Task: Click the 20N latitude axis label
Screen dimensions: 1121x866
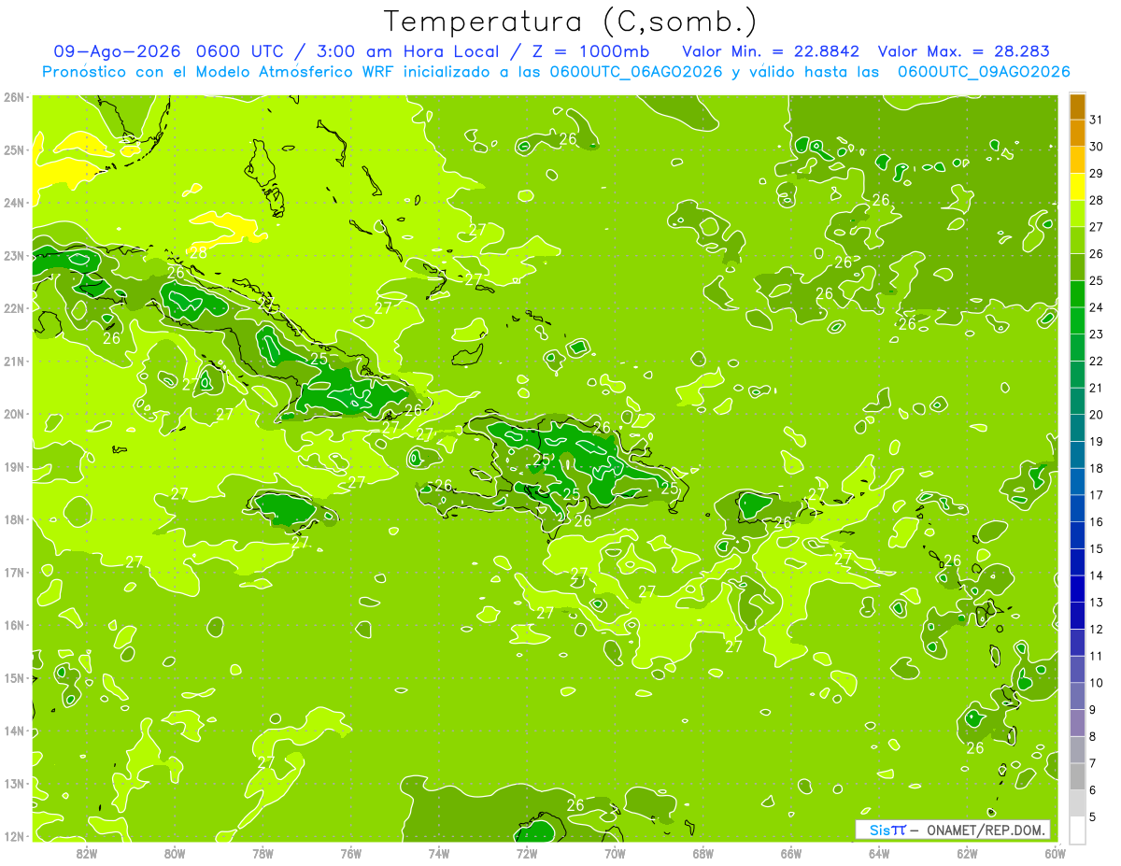Action: click(14, 414)
